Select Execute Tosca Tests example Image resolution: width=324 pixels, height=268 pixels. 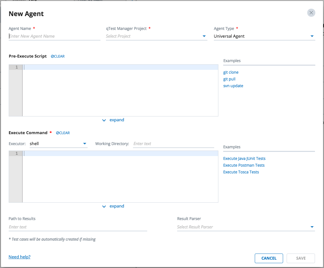(241, 172)
